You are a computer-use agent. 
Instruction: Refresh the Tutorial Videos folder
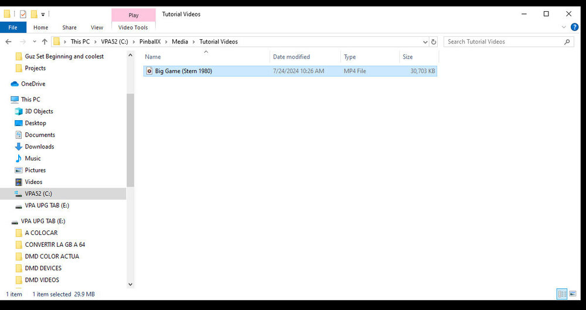(x=434, y=42)
